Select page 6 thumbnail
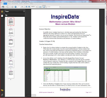Viewport: 107px width, 98px height. (11, 74)
